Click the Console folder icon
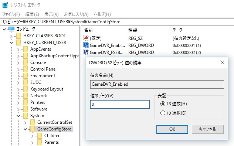 [x=26, y=62]
